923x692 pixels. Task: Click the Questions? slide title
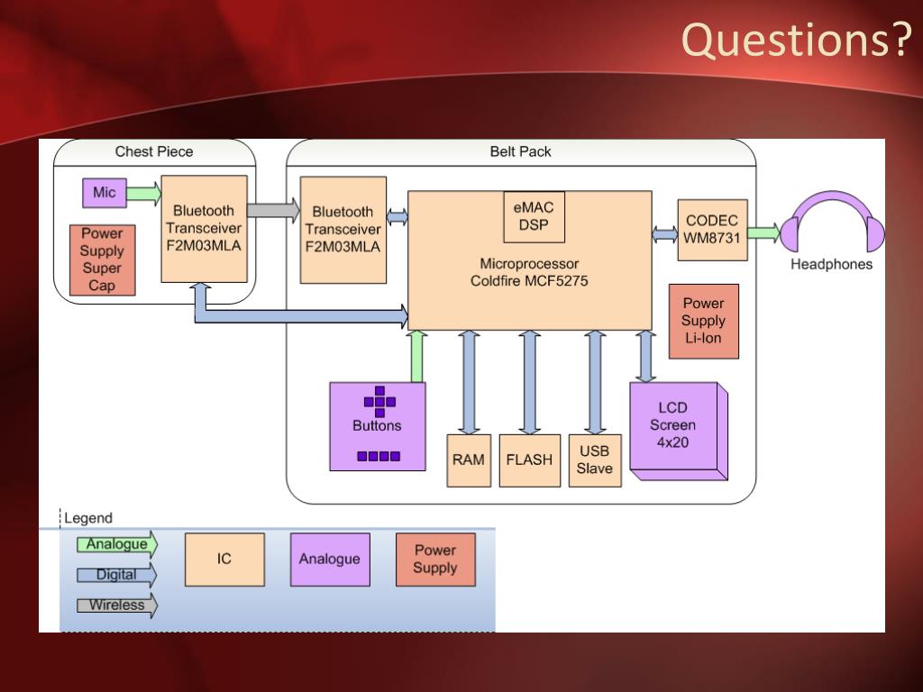tap(797, 40)
